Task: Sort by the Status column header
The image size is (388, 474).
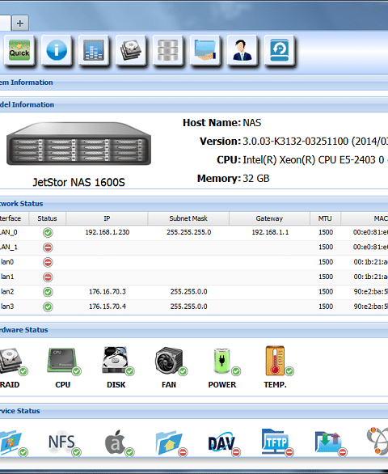Action: [47, 218]
